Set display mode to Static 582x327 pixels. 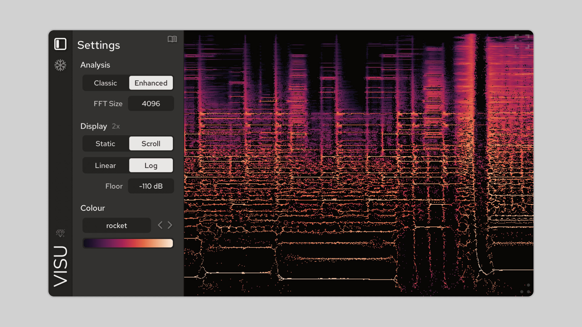(105, 144)
